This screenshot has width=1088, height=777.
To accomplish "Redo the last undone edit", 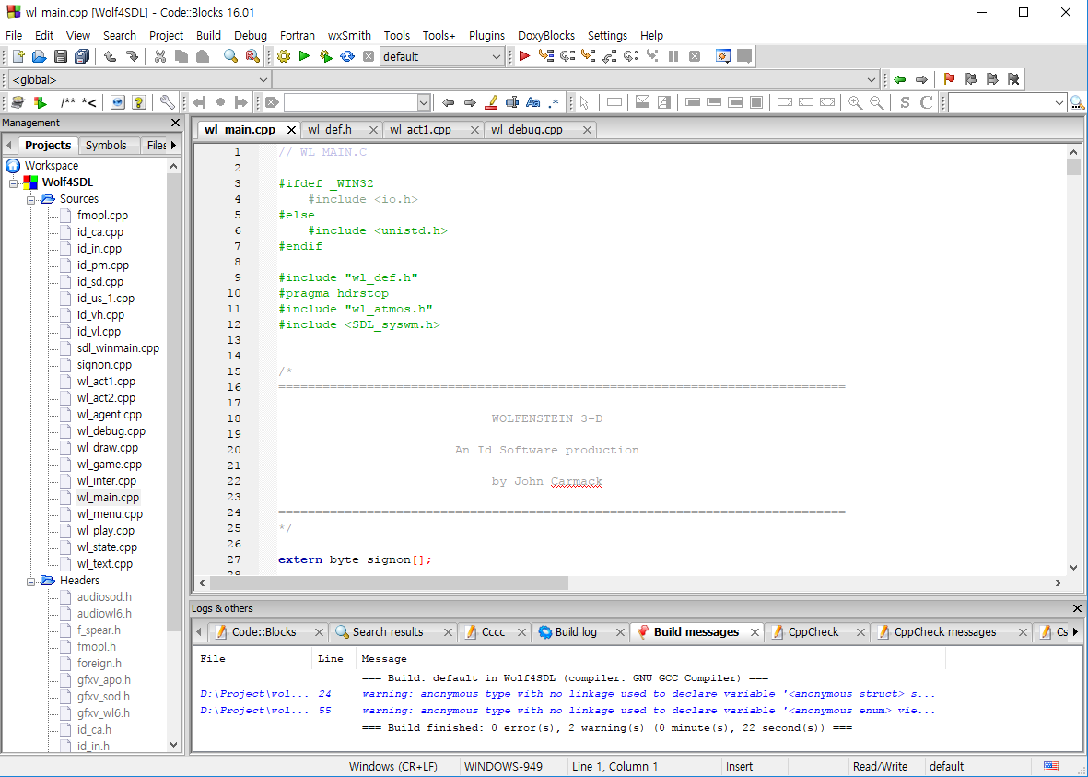I will tap(131, 57).
